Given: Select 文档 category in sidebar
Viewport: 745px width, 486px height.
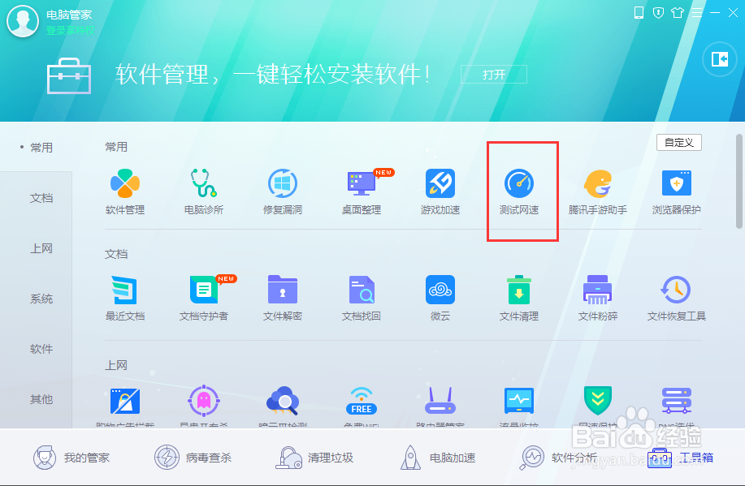Looking at the screenshot, I should (41, 198).
